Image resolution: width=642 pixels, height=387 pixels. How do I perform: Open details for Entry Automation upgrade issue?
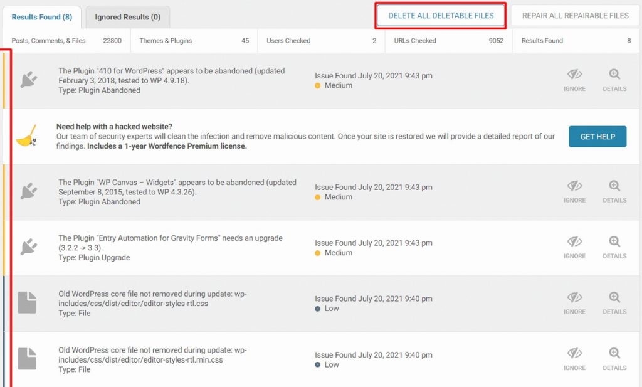(614, 247)
